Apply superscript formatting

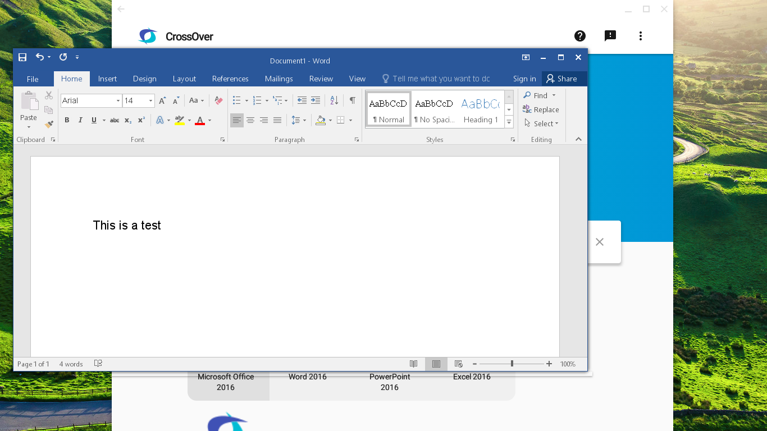click(x=141, y=120)
